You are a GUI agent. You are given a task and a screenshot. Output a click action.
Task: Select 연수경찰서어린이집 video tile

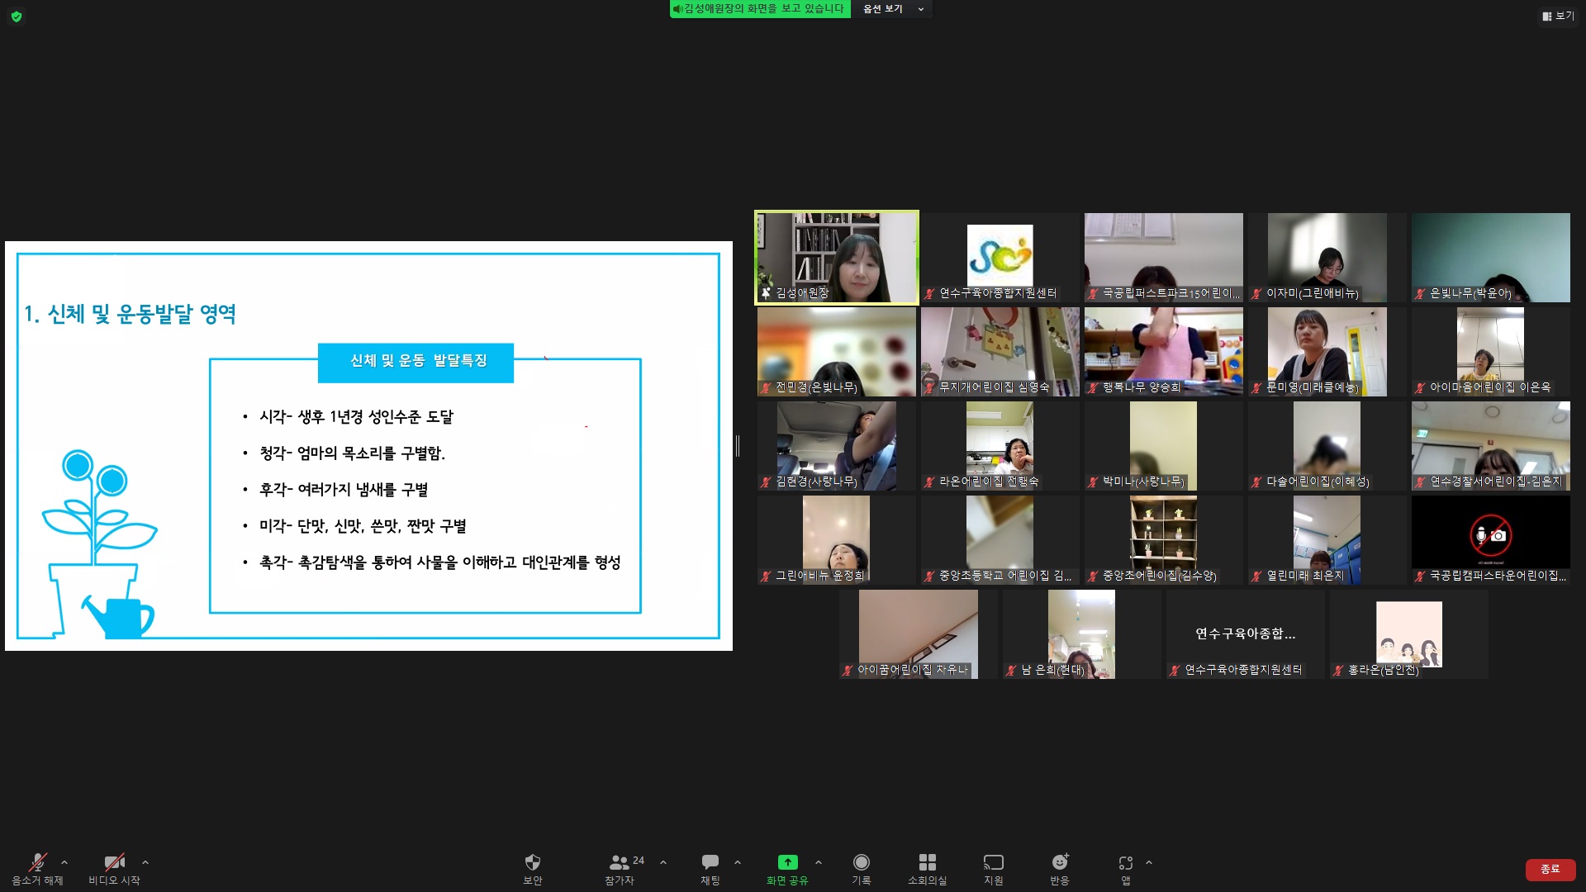coord(1491,446)
